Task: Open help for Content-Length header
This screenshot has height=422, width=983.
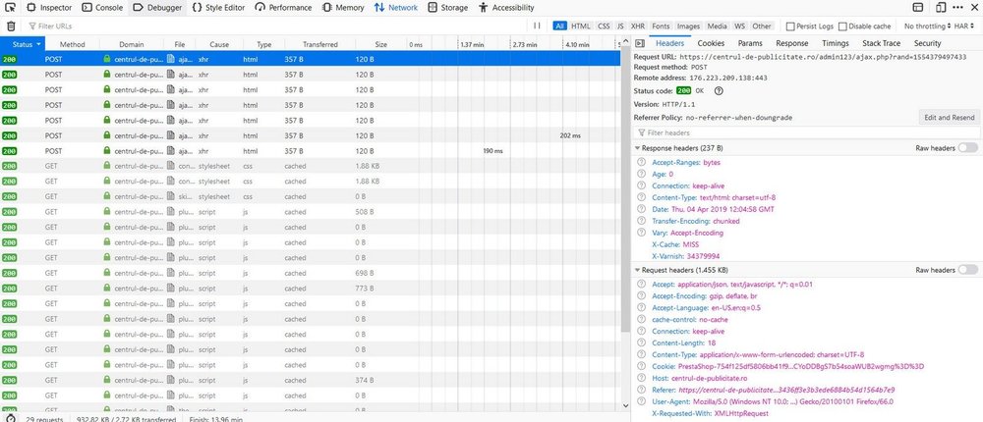Action: (641, 343)
